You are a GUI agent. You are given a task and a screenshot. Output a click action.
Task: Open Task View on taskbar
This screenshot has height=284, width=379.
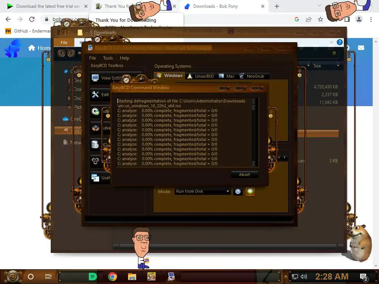pyautogui.click(x=48, y=277)
